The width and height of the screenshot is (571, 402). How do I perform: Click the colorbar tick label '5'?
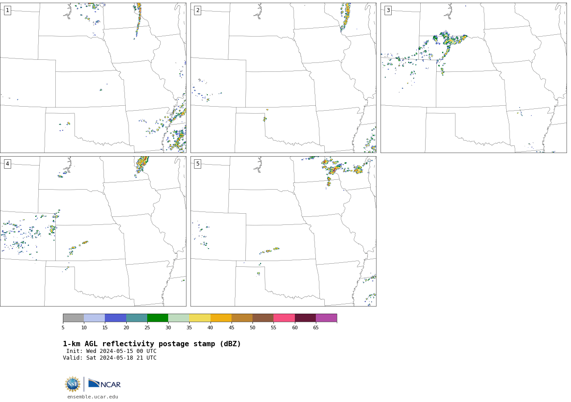tap(63, 328)
